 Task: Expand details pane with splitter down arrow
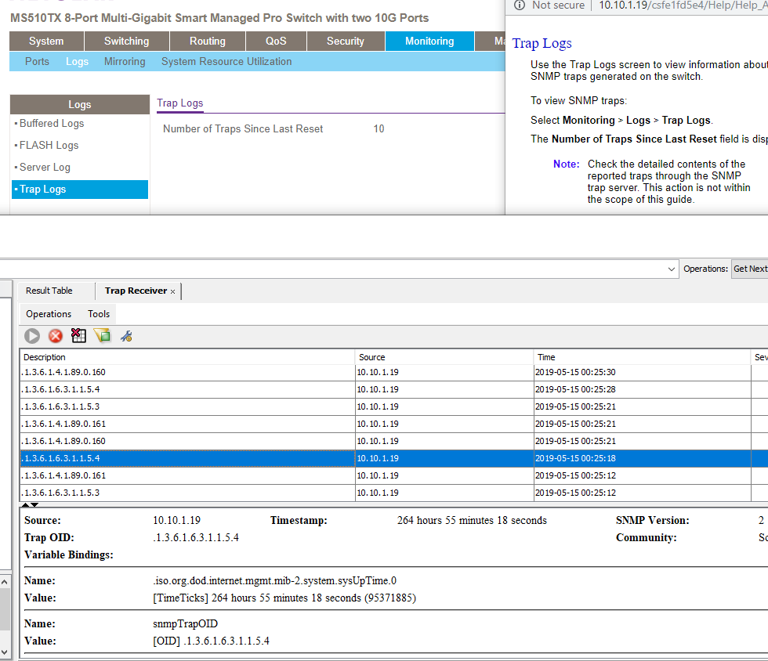tap(34, 504)
